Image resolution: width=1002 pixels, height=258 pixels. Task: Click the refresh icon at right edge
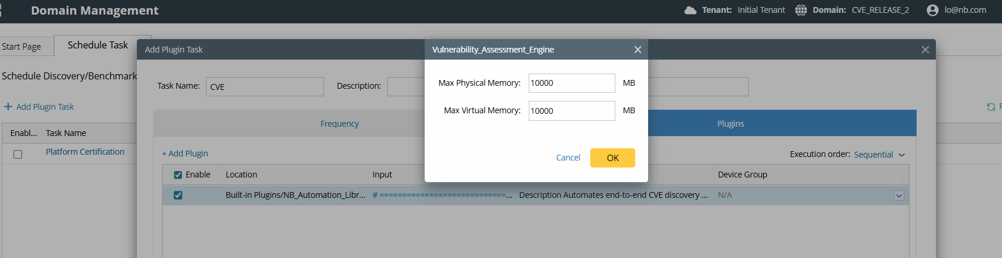pyautogui.click(x=991, y=107)
